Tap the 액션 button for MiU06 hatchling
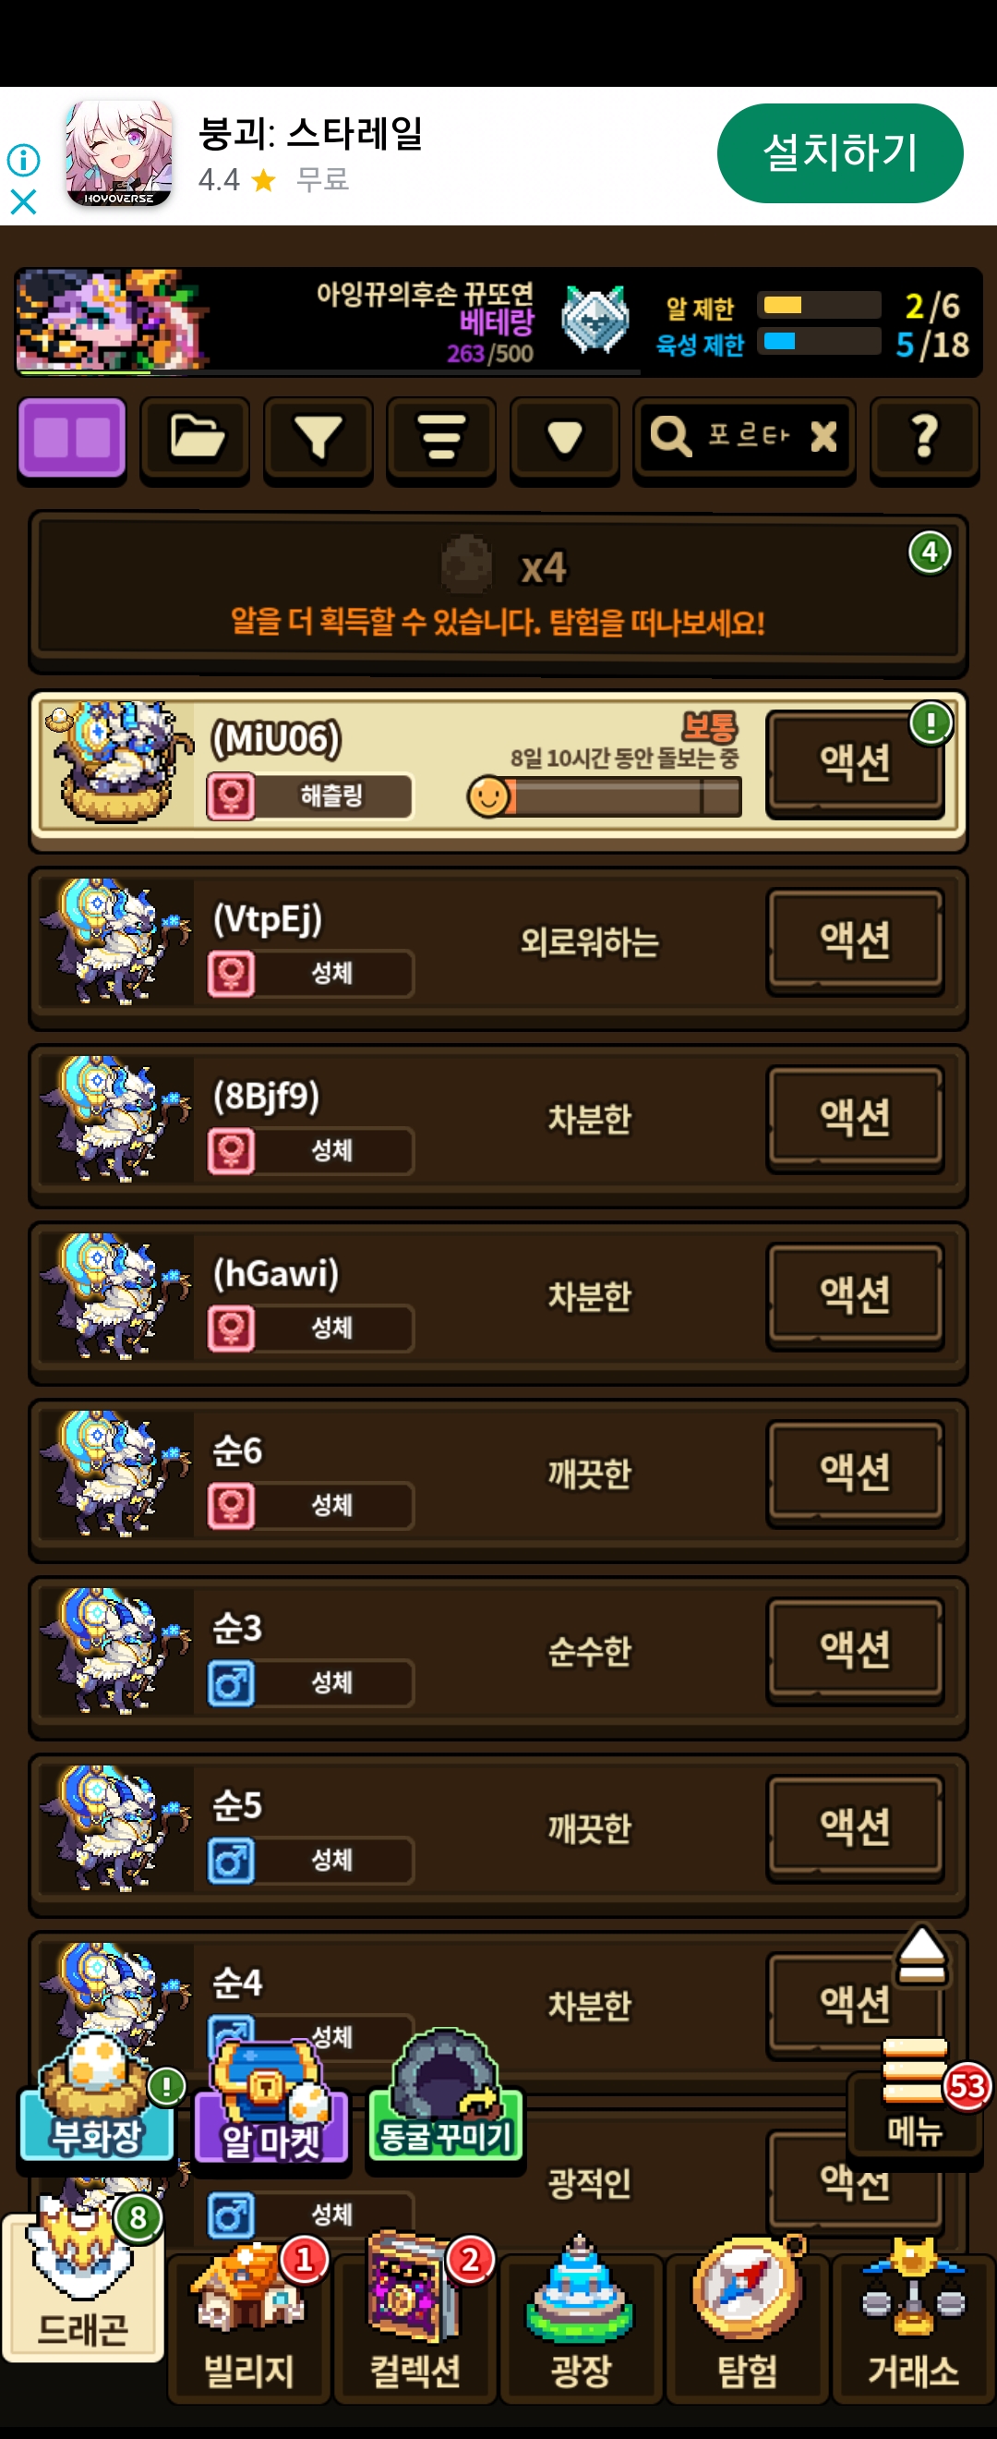Image resolution: width=997 pixels, height=2439 pixels. point(855,763)
